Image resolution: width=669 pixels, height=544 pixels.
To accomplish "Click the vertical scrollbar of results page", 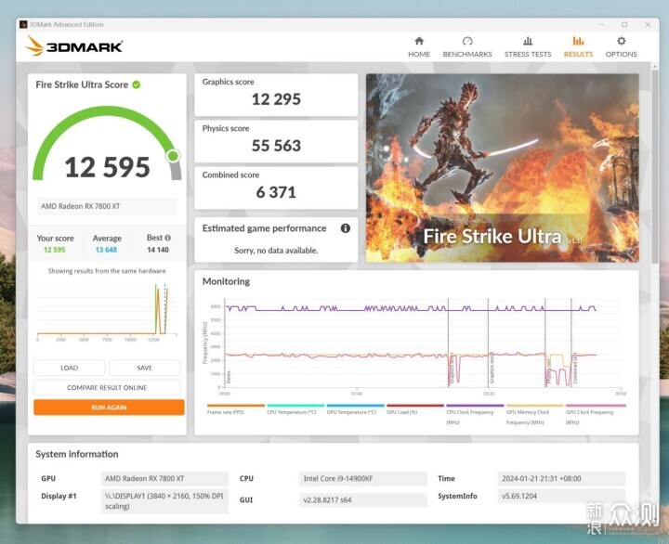I will (655, 166).
